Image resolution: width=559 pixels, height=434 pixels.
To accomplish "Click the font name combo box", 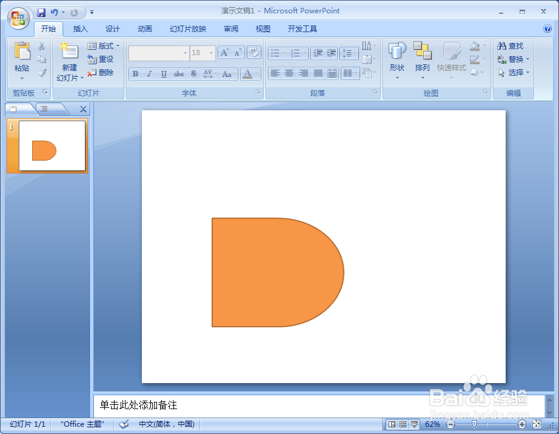I will click(158, 53).
